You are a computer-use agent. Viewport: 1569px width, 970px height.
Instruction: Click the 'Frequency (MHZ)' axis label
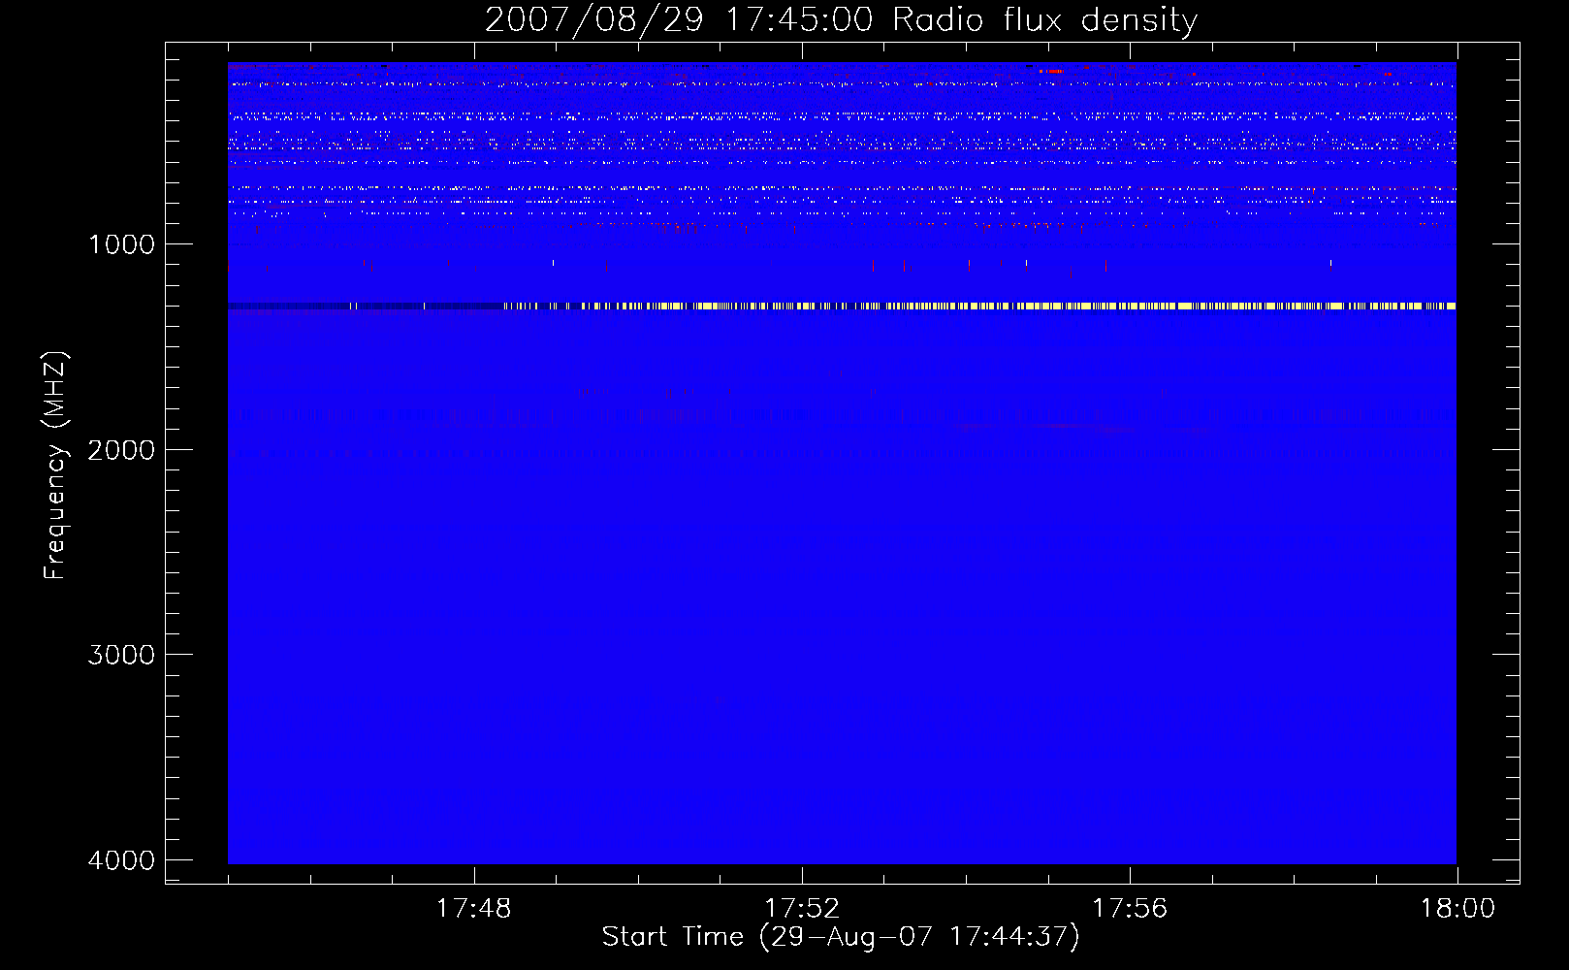click(x=55, y=466)
